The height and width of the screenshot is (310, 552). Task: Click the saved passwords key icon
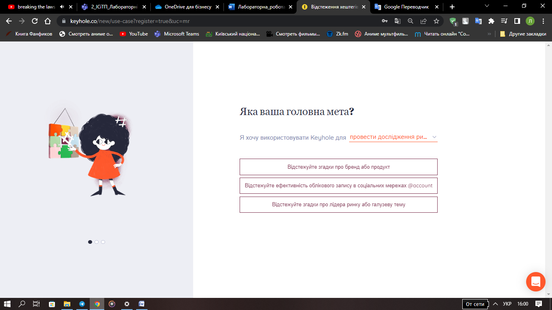[x=385, y=21]
